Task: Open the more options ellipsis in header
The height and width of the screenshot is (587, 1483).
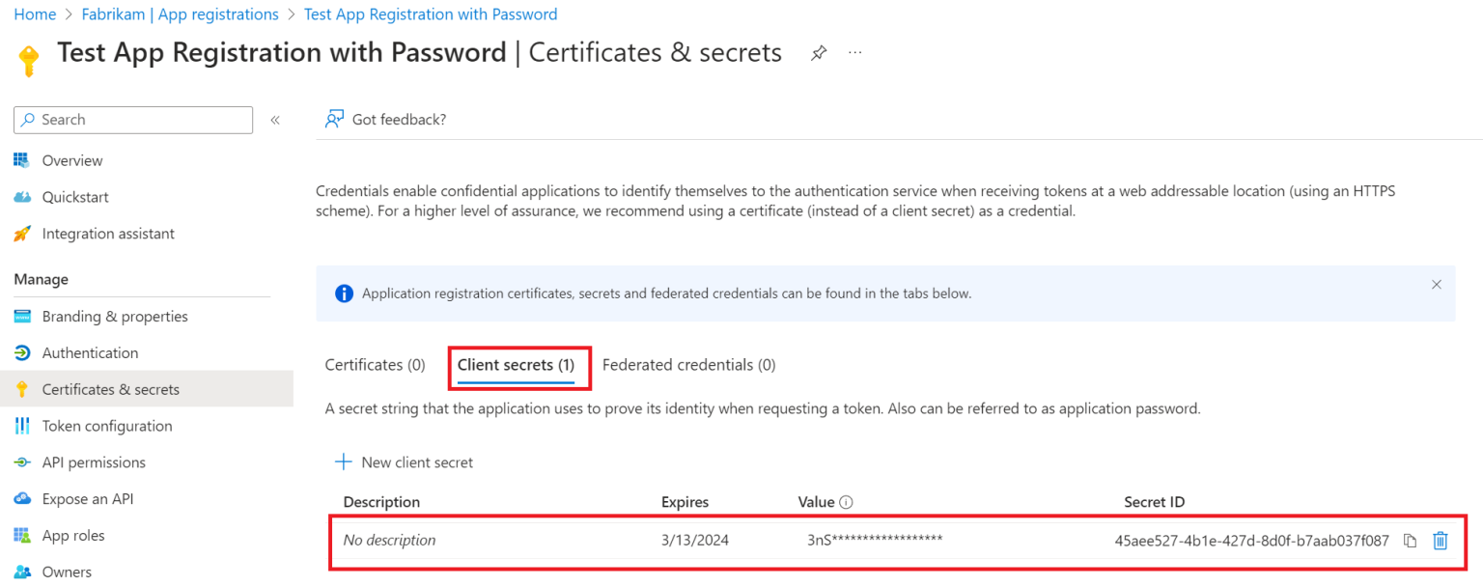Action: coord(854,53)
